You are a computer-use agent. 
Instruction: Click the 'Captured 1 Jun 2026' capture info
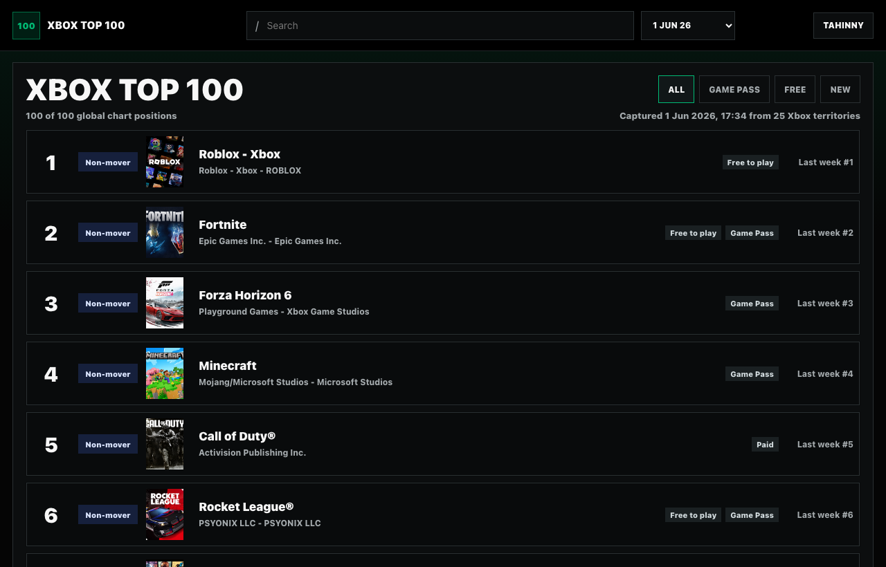pos(740,116)
